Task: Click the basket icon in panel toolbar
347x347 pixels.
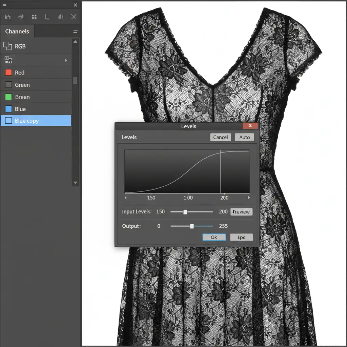Action: pyautogui.click(x=7, y=17)
